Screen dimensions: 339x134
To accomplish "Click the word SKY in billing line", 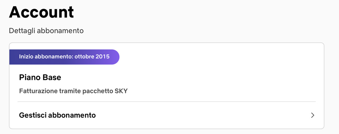I will (x=121, y=91).
